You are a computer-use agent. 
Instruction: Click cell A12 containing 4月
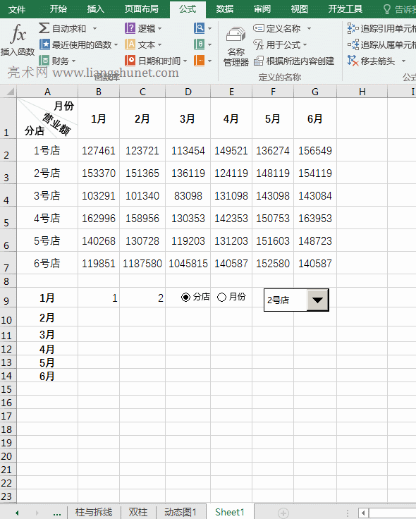click(47, 349)
